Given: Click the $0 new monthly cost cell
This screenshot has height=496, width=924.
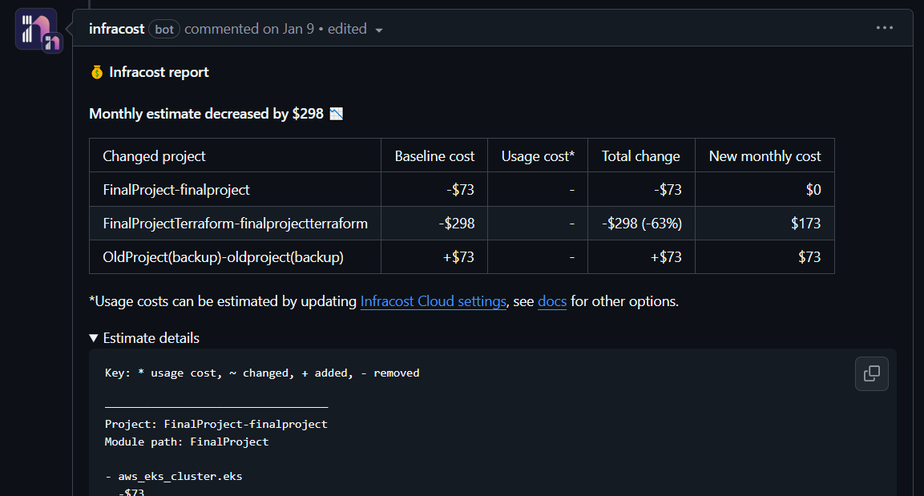Looking at the screenshot, I should coord(765,190).
